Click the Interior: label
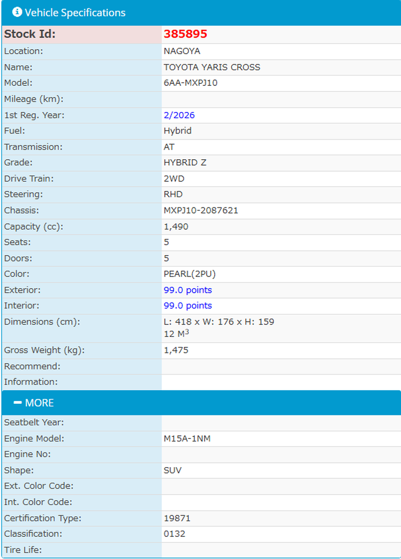The width and height of the screenshot is (401, 559). pos(22,305)
